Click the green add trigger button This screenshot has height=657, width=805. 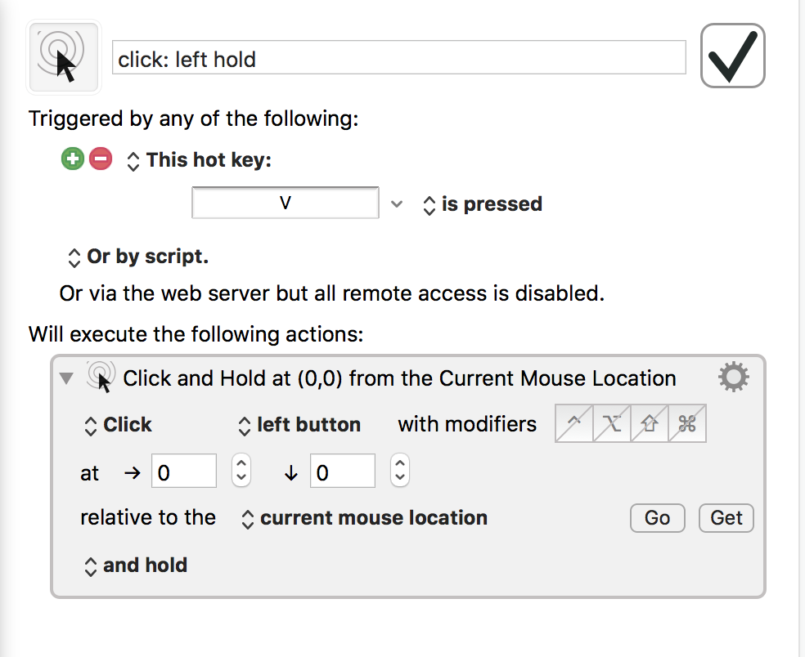73,159
